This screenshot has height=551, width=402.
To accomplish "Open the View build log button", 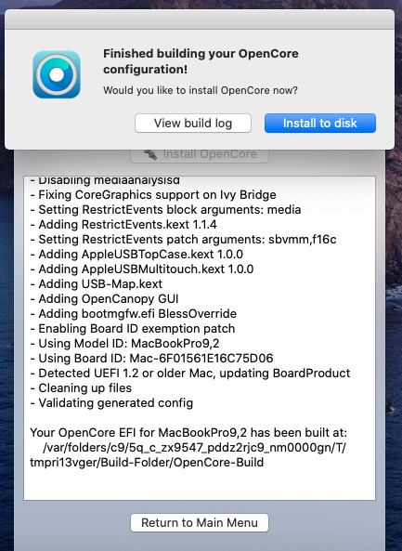I will click(x=193, y=123).
